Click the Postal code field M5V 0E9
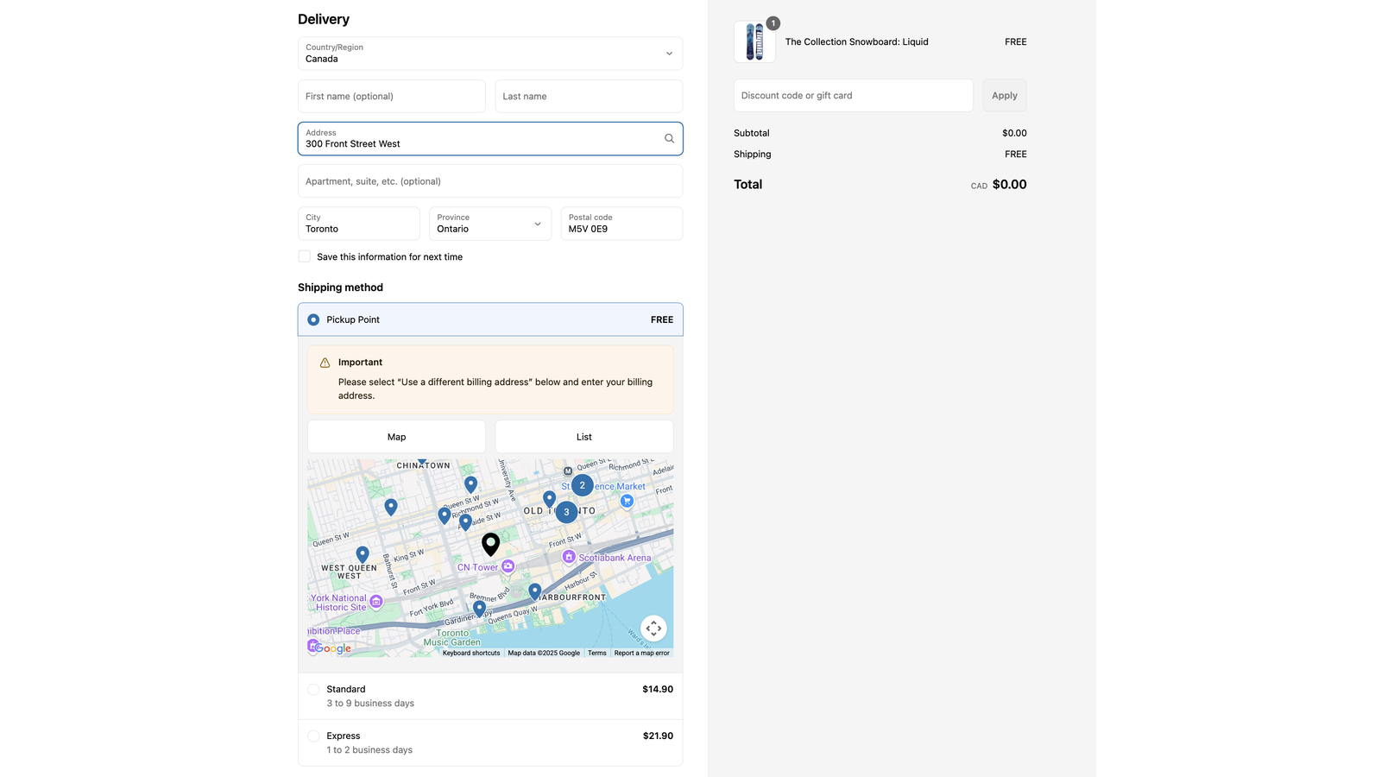This screenshot has width=1381, height=777. point(621,224)
